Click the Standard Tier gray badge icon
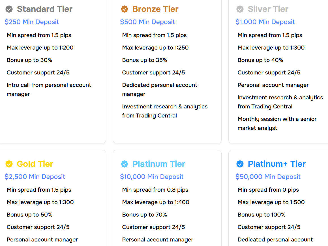Screen dimensions: 328x246 [x=9, y=9]
